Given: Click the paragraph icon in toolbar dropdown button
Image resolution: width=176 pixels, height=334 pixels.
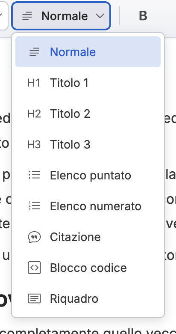Looking at the screenshot, I should coord(27,16).
